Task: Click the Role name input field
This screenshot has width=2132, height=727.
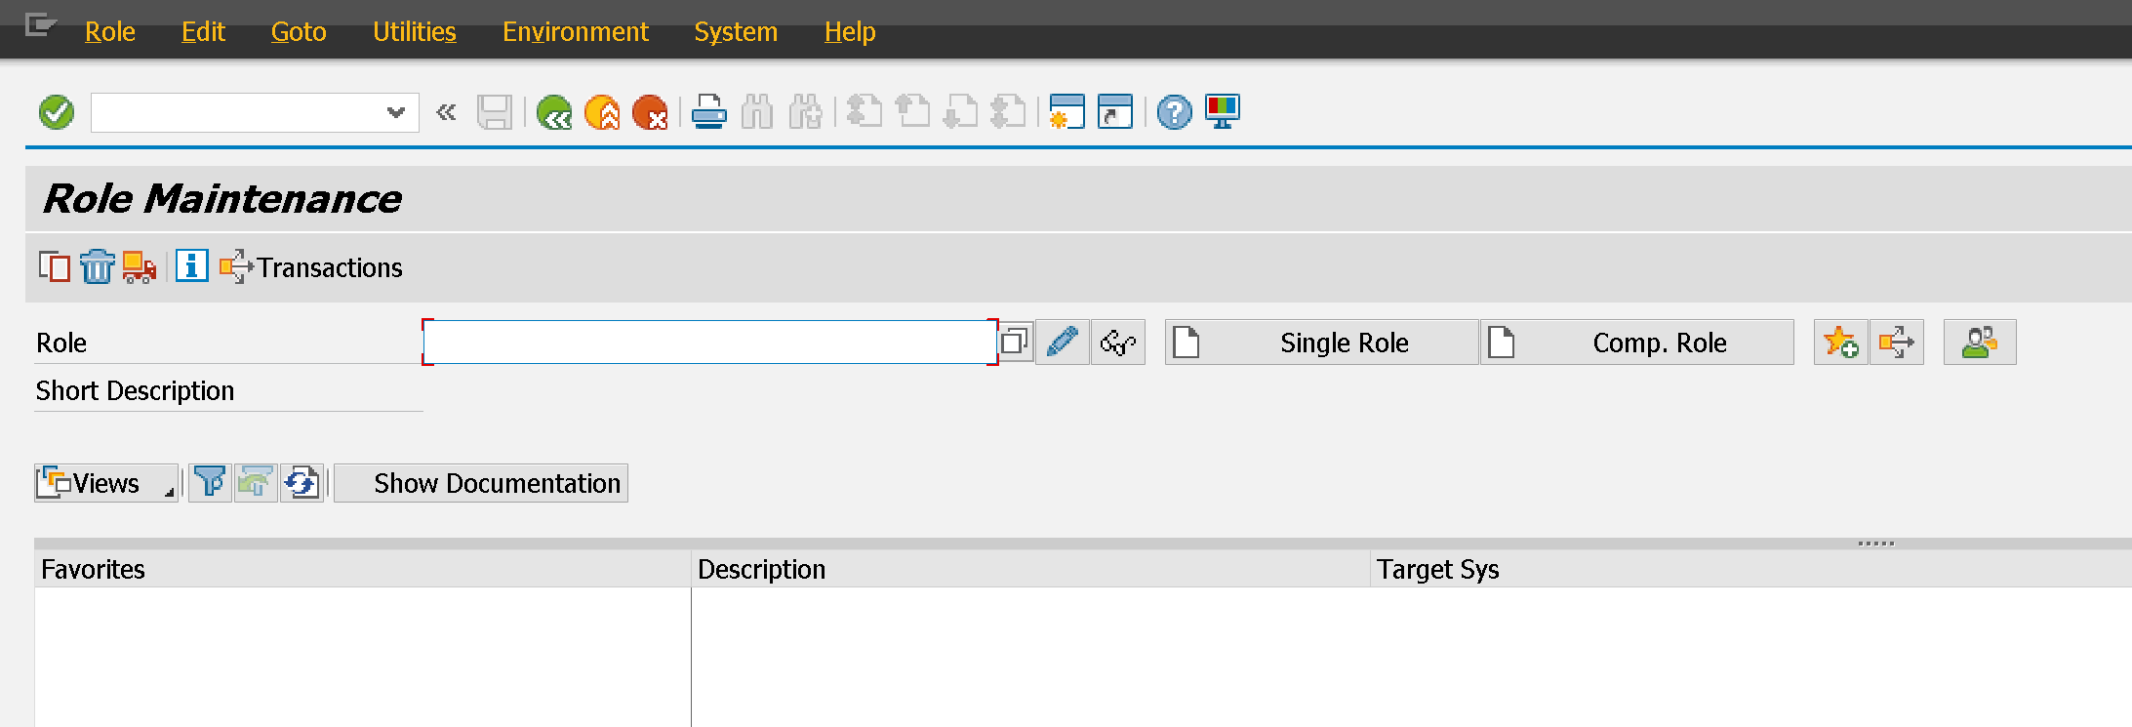Action: 709,343
